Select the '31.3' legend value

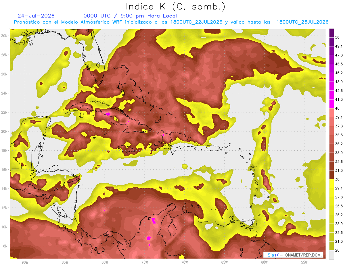(x=339, y=170)
